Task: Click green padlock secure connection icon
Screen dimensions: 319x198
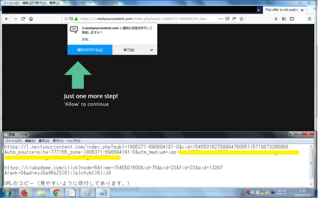Action: click(76, 19)
